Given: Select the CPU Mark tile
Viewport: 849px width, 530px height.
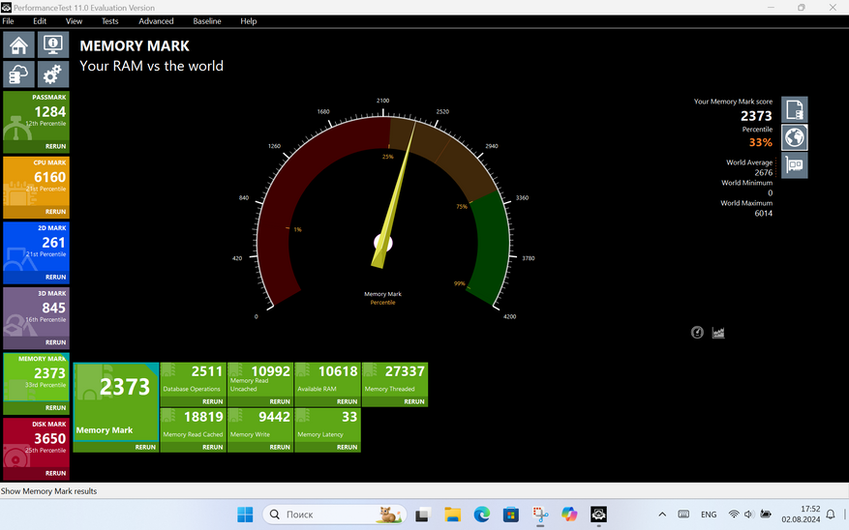Looking at the screenshot, I should click(x=35, y=188).
